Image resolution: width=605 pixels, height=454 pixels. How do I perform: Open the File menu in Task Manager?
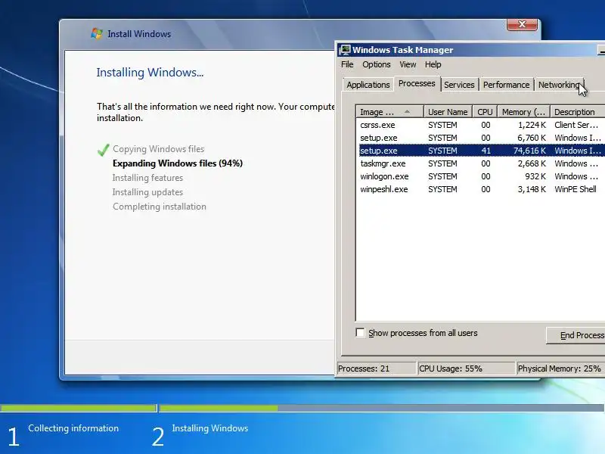pos(347,64)
